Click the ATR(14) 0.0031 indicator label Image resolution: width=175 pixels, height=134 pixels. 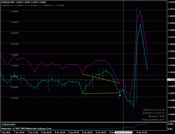coord(8,125)
